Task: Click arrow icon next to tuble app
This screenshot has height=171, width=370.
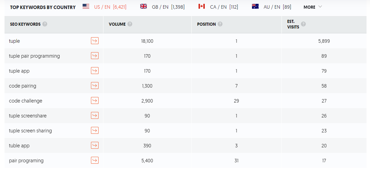Action: click(95, 146)
